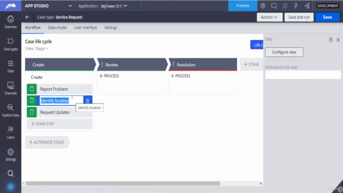Click Save and run
This screenshot has height=193, width=343.
tap(299, 17)
